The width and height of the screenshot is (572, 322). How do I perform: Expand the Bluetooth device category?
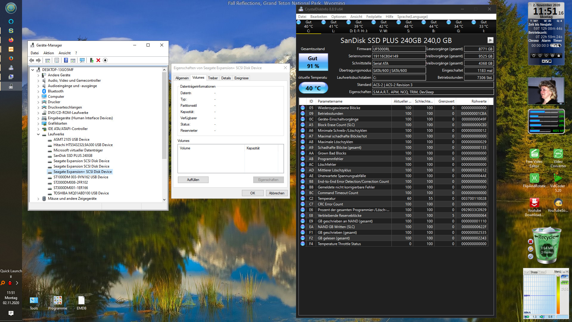pos(38,92)
